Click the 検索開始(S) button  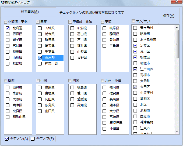[30, 12]
